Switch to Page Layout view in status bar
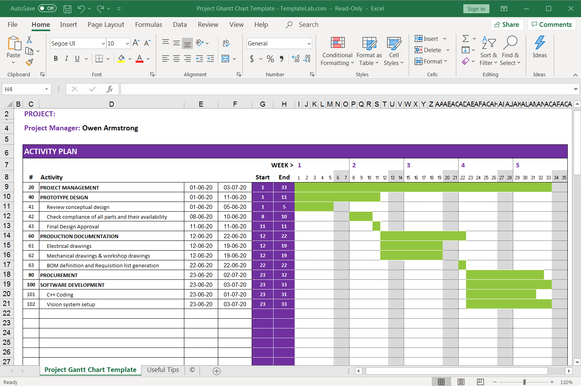 [461, 382]
